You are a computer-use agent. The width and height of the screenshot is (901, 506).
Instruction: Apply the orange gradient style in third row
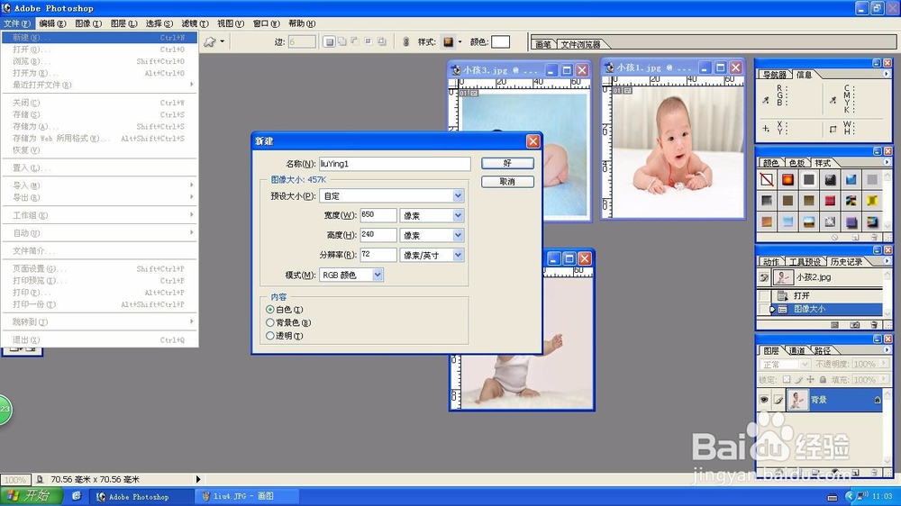tap(767, 221)
